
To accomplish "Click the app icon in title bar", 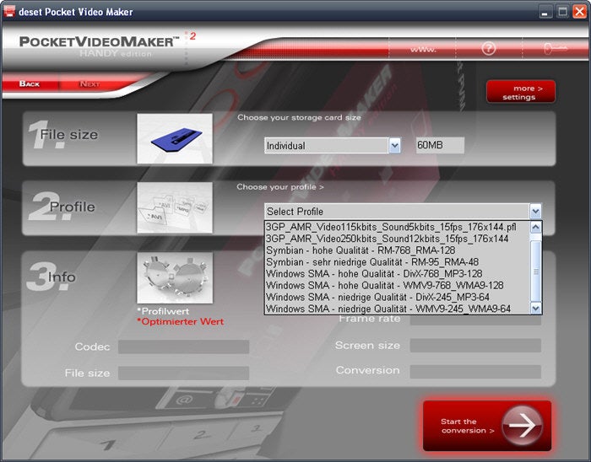I will click(9, 11).
